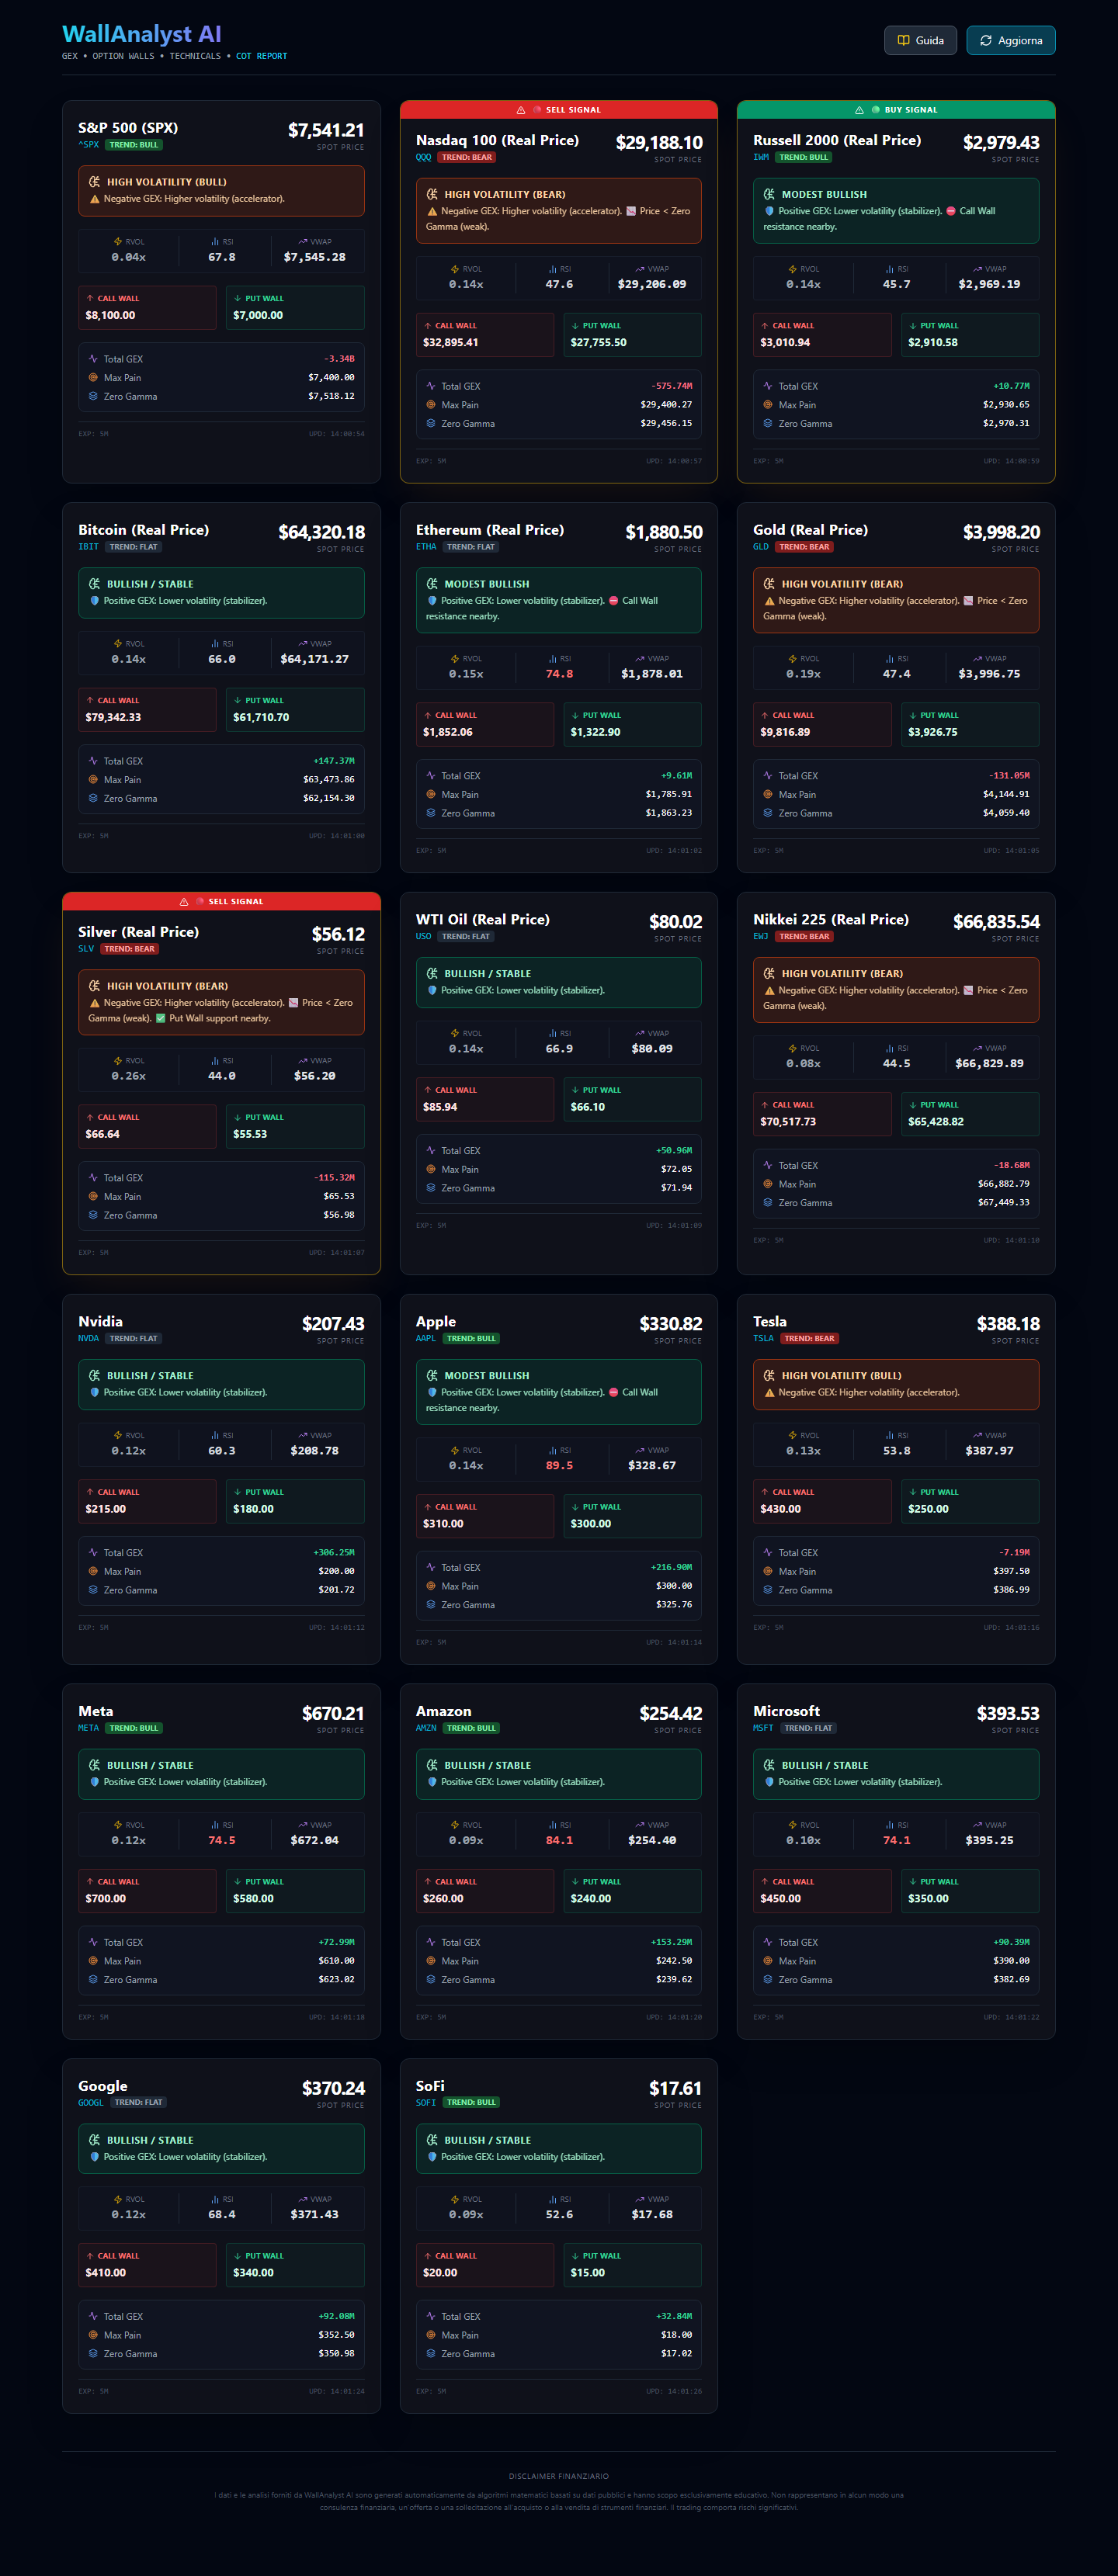
Task: Click the Total GEX pulse icon in Nvidia card
Action: [93, 1553]
